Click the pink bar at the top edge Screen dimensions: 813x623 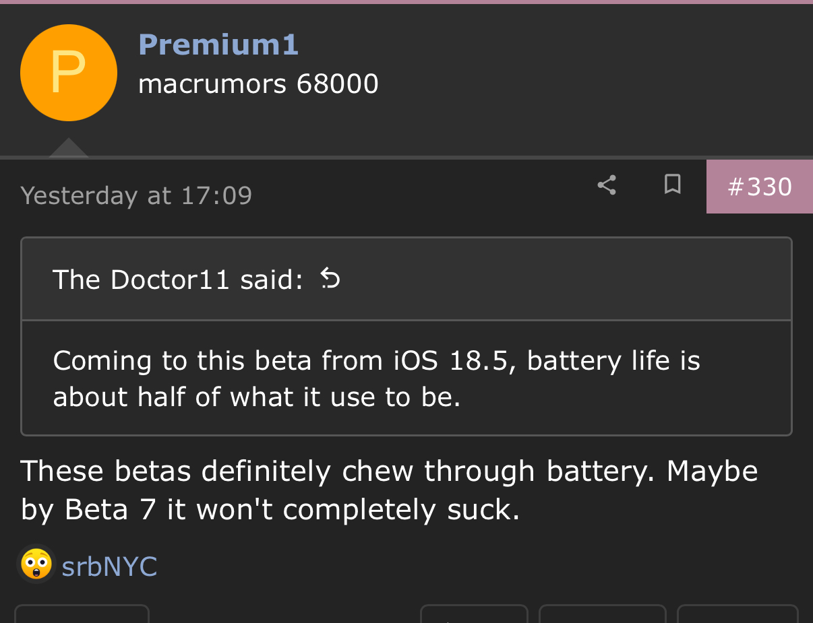coord(406,2)
